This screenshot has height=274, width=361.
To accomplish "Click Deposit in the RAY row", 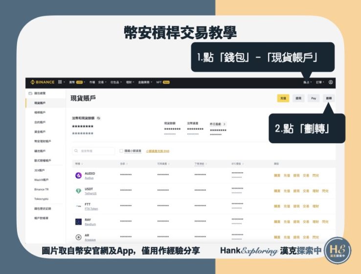I will 287,222.
